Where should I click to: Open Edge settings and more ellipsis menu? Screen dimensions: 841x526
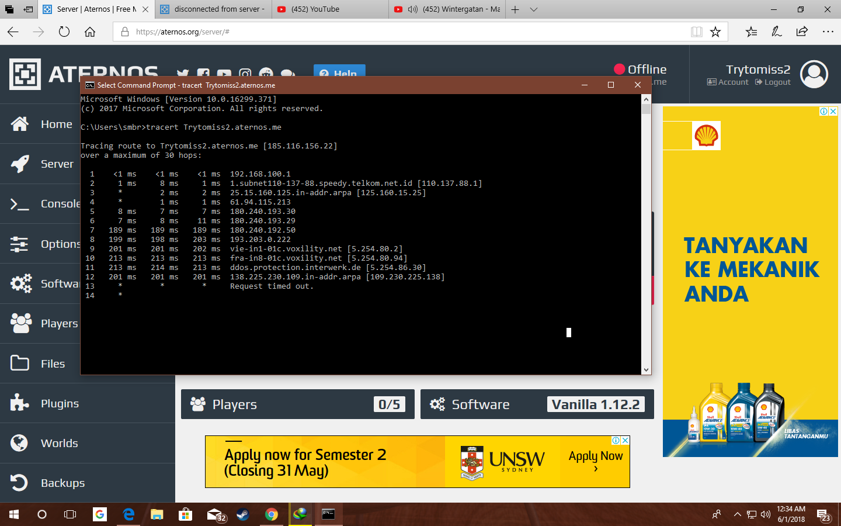pos(828,32)
